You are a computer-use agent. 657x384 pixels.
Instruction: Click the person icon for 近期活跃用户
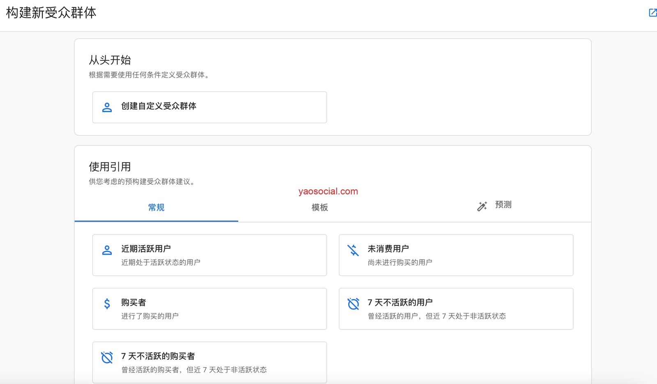click(x=107, y=250)
